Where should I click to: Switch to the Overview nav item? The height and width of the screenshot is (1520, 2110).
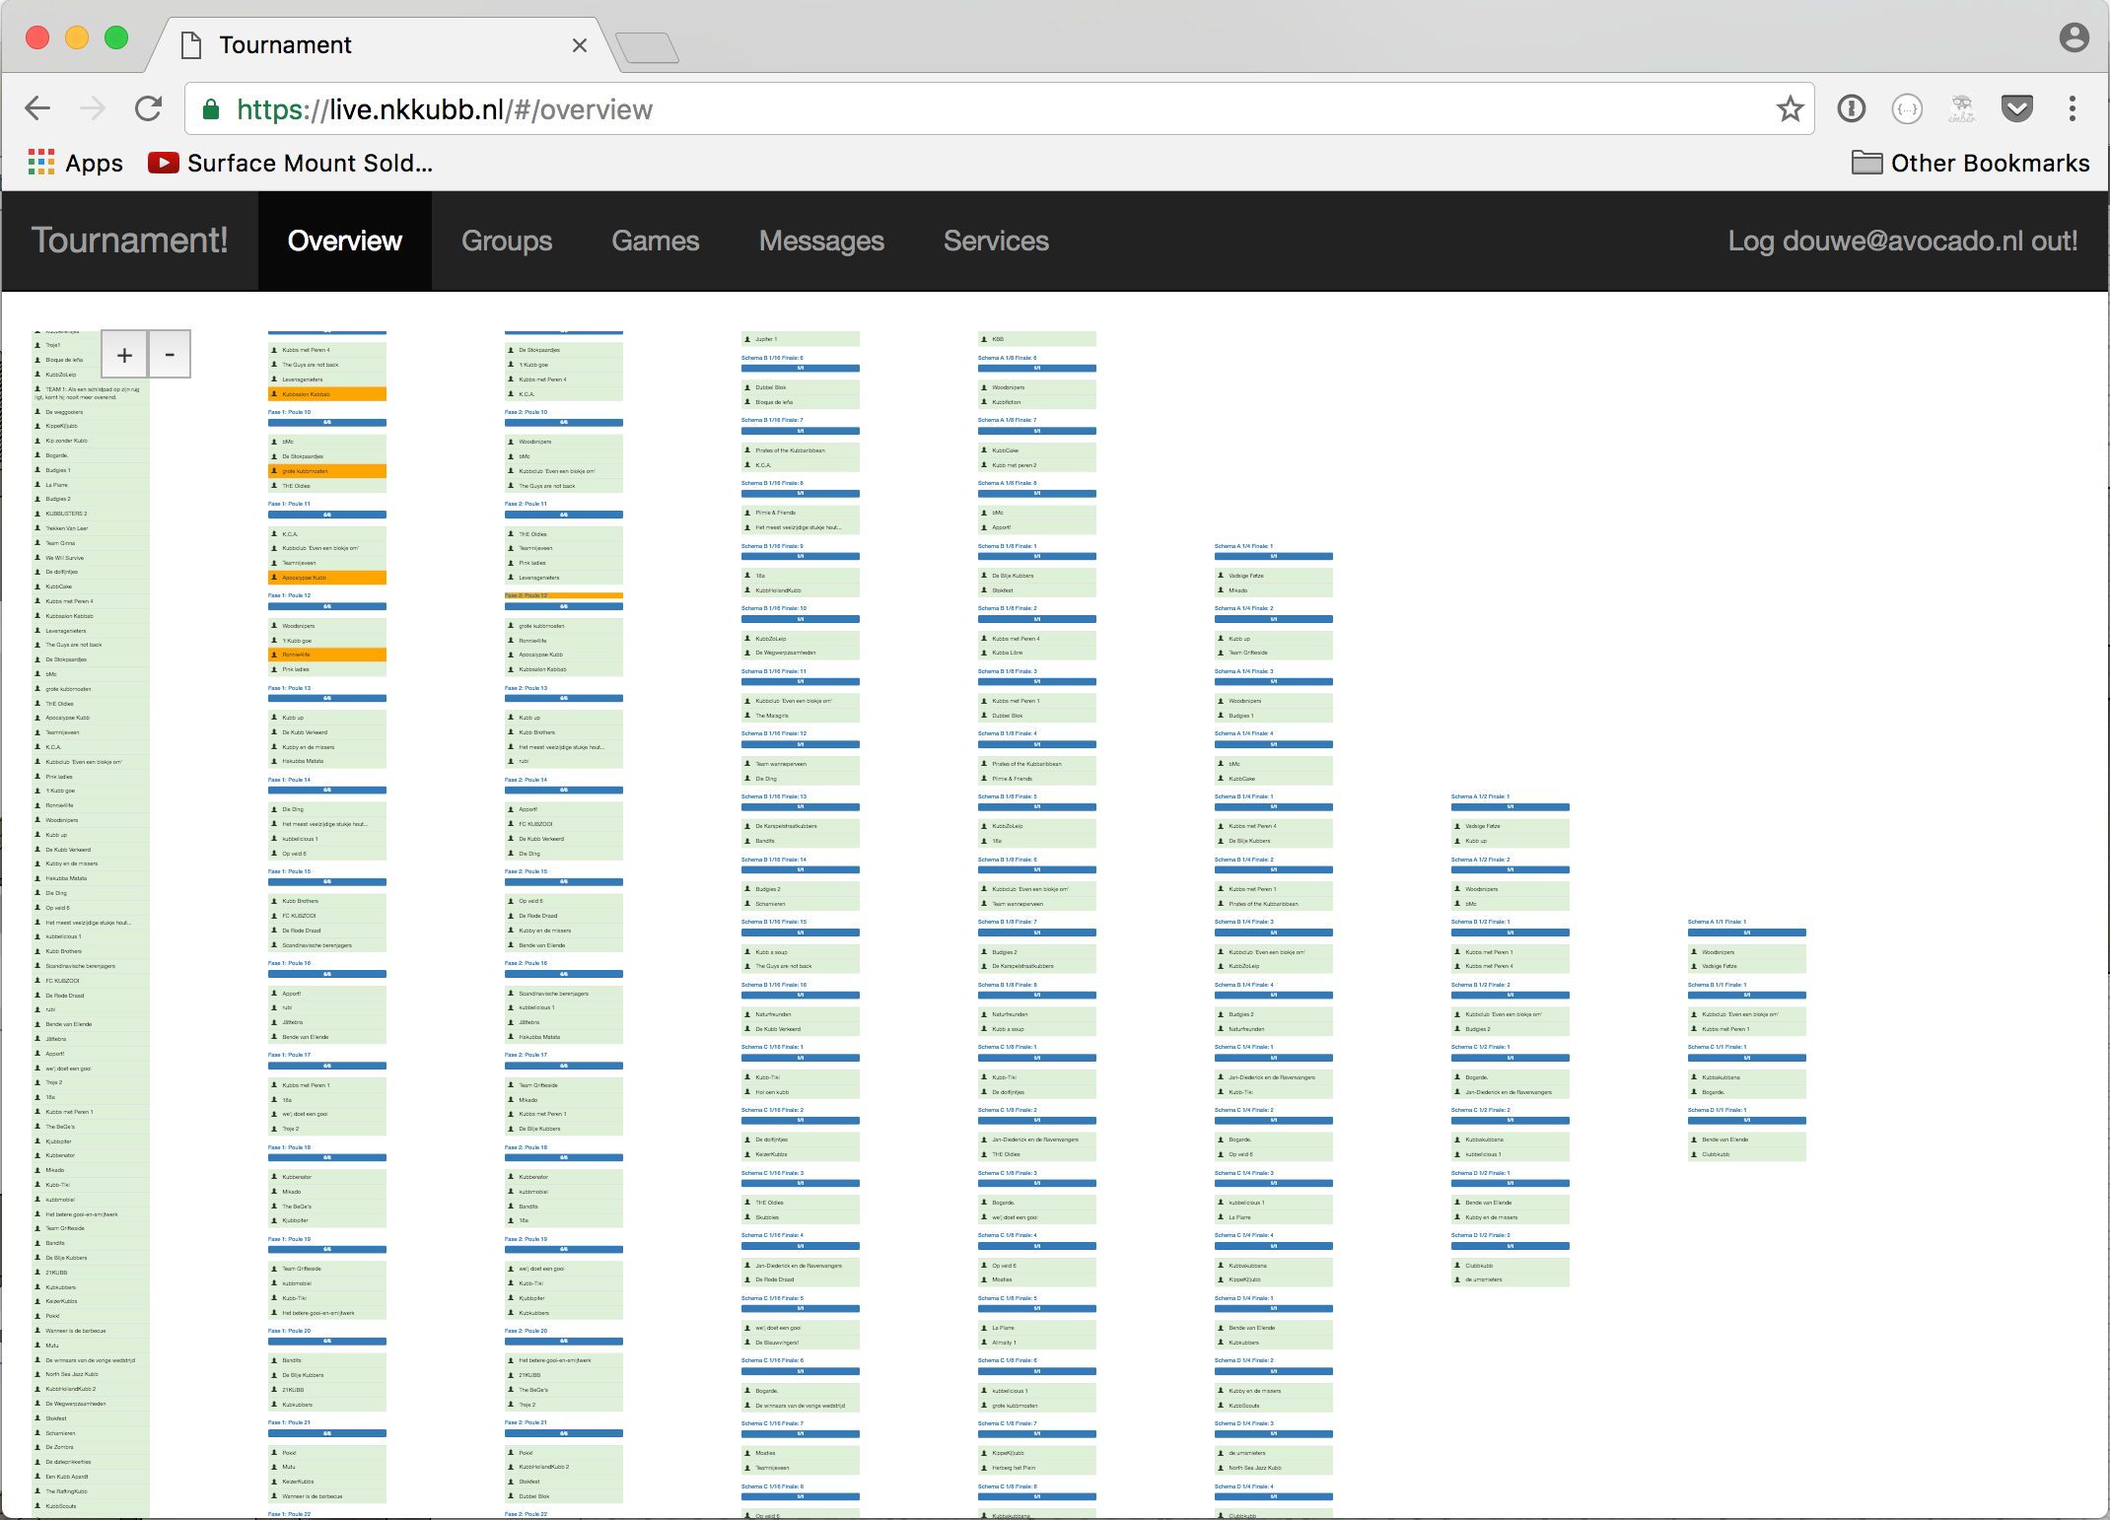click(345, 241)
